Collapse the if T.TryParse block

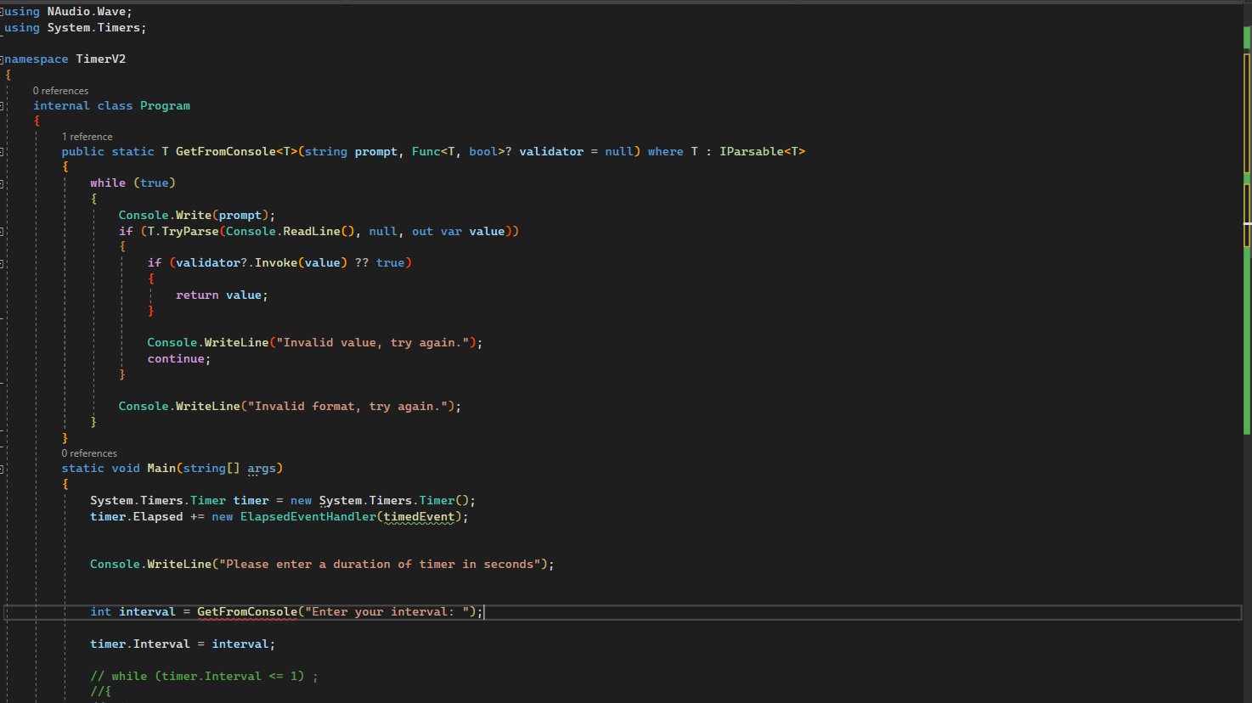point(2,232)
